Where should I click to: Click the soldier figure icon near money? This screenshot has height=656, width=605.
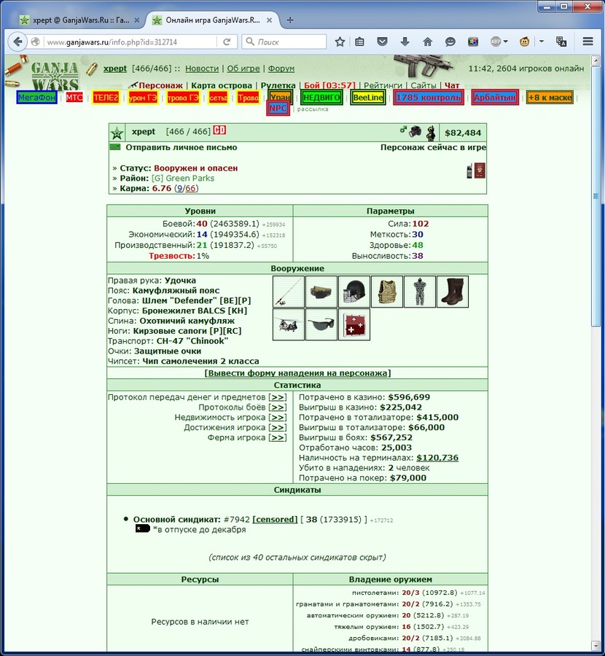pos(431,133)
